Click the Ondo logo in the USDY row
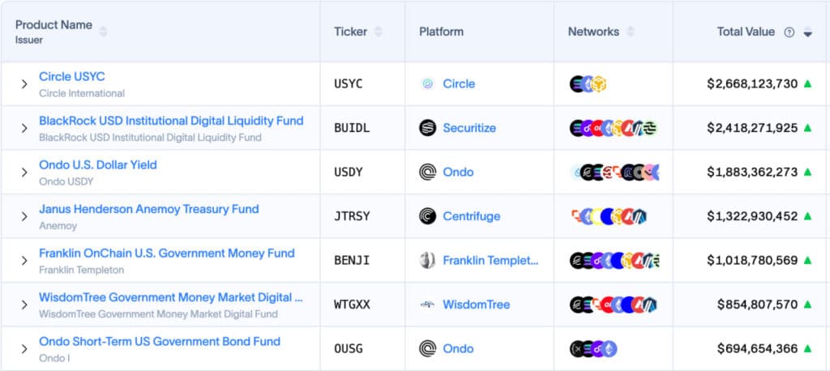 428,172
